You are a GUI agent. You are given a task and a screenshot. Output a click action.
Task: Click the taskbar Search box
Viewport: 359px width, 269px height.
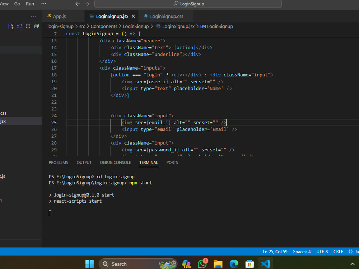(138, 264)
